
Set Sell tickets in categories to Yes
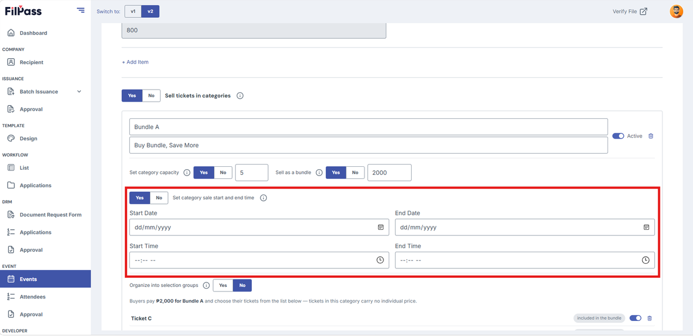click(x=132, y=96)
